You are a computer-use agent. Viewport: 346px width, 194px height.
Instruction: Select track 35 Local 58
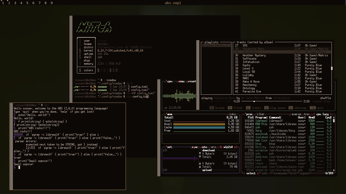(x=282, y=72)
